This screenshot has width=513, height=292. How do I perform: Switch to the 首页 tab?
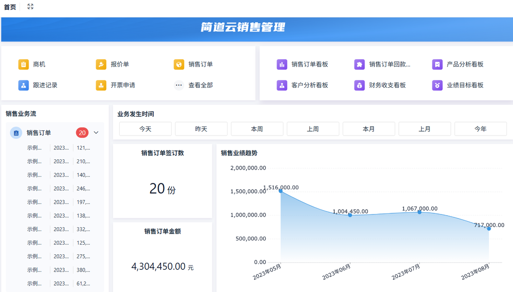tap(10, 7)
